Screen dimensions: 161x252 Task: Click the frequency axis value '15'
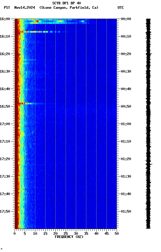pos(45,234)
